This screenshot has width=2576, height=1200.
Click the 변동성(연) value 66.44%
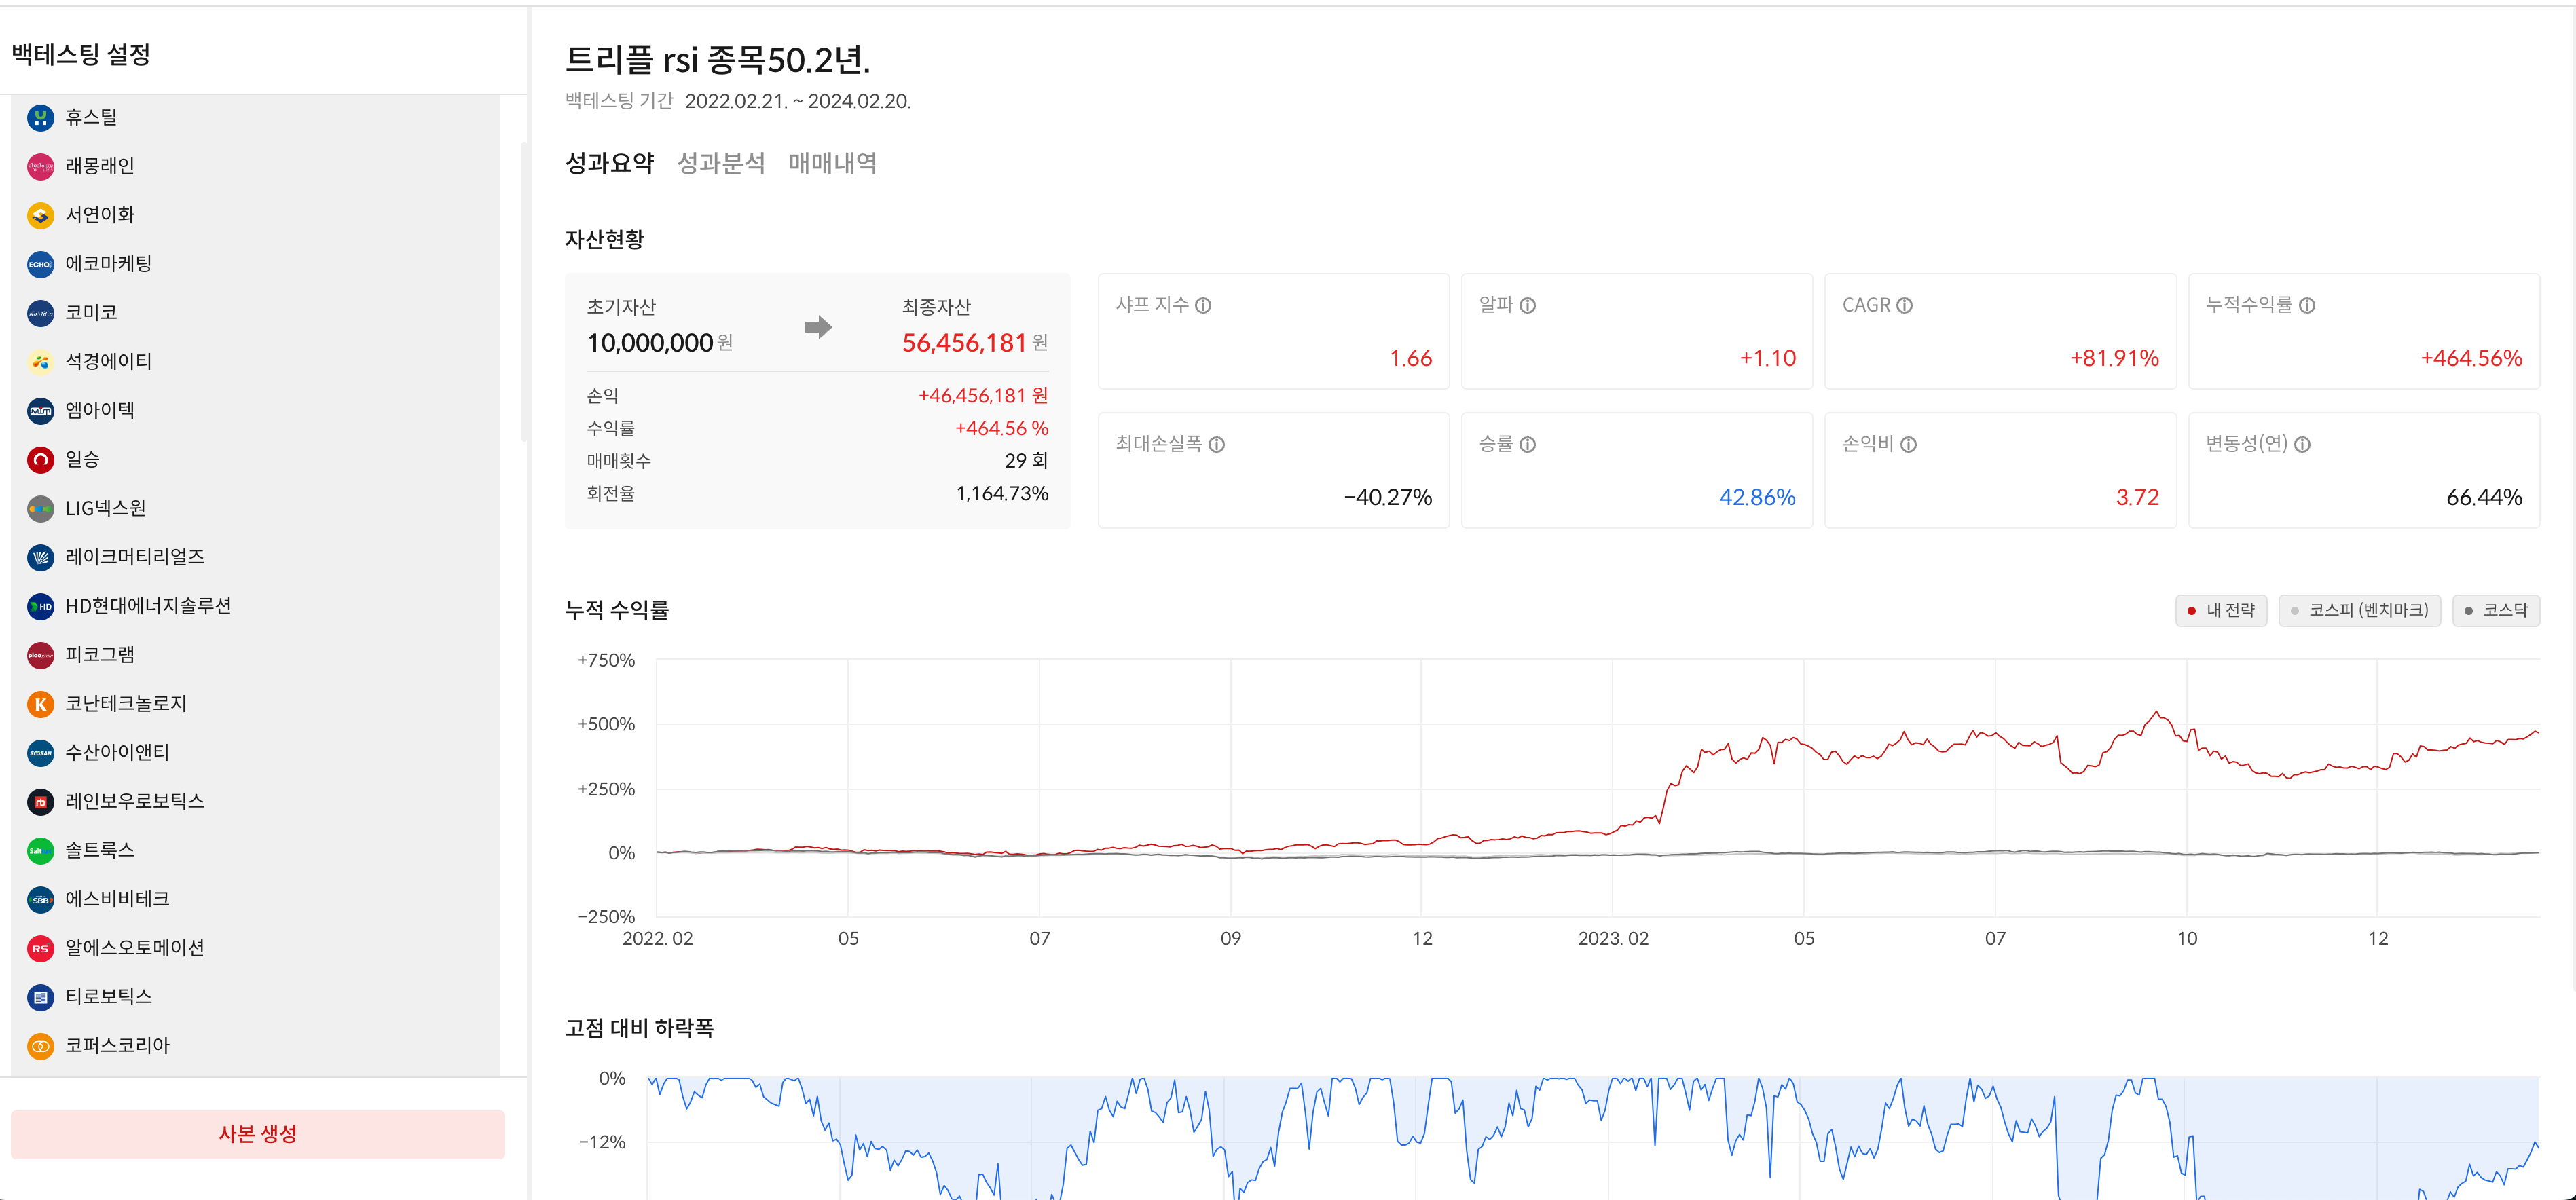pyautogui.click(x=2484, y=498)
